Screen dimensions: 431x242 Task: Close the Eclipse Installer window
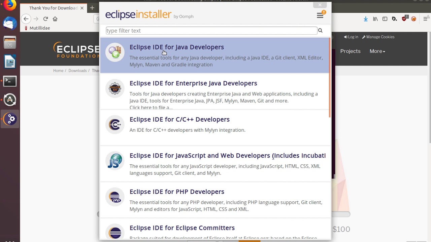point(320,5)
